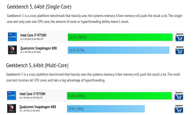Click the Intel Core logo in the Multi-Core section
193x115 pixels.
[x=12, y=96]
